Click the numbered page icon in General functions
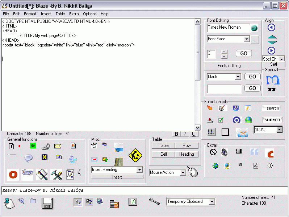This screenshot has width=289, height=217. 11,146
